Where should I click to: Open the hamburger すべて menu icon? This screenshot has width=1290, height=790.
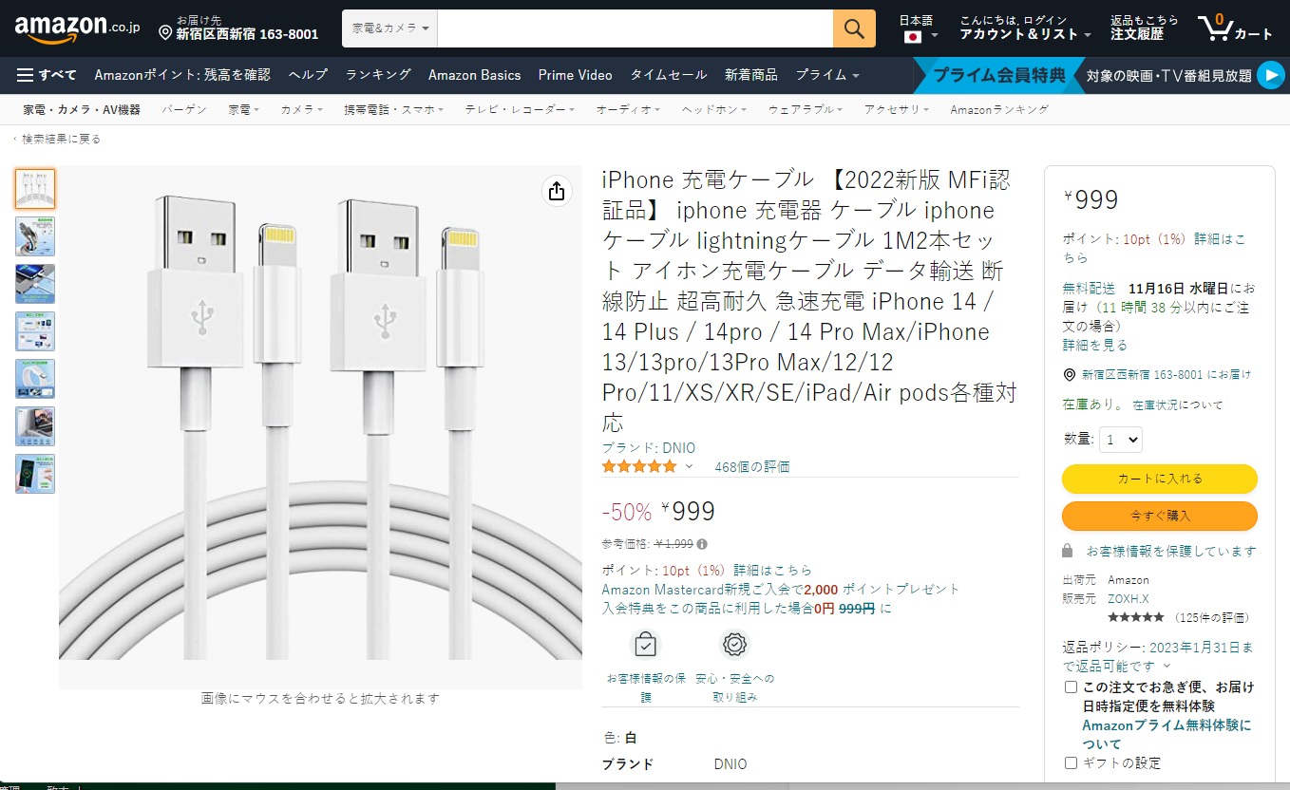pyautogui.click(x=24, y=75)
